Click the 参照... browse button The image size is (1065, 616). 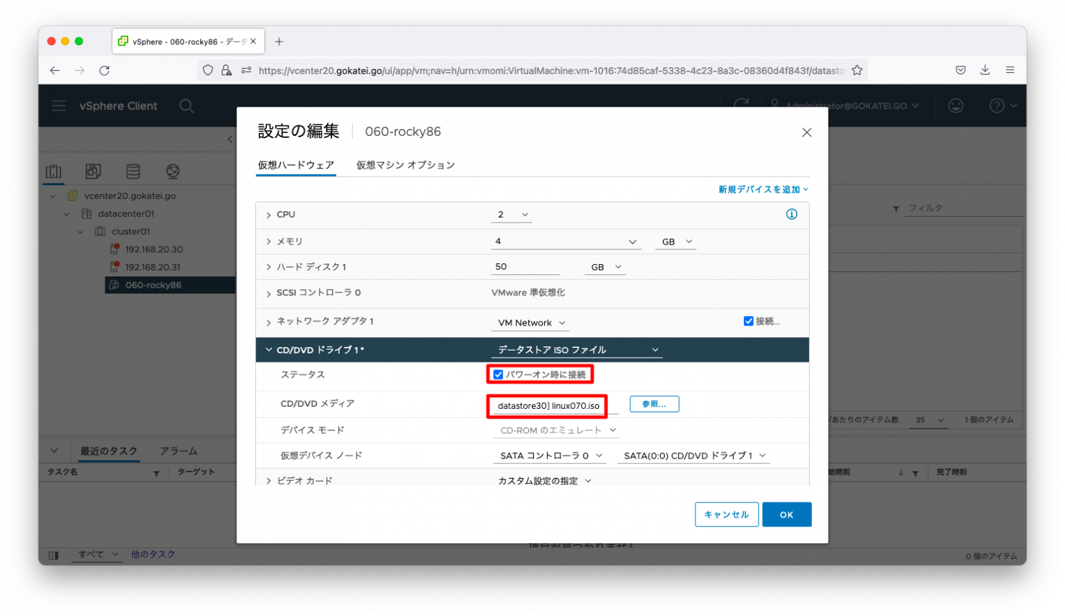[x=654, y=404]
